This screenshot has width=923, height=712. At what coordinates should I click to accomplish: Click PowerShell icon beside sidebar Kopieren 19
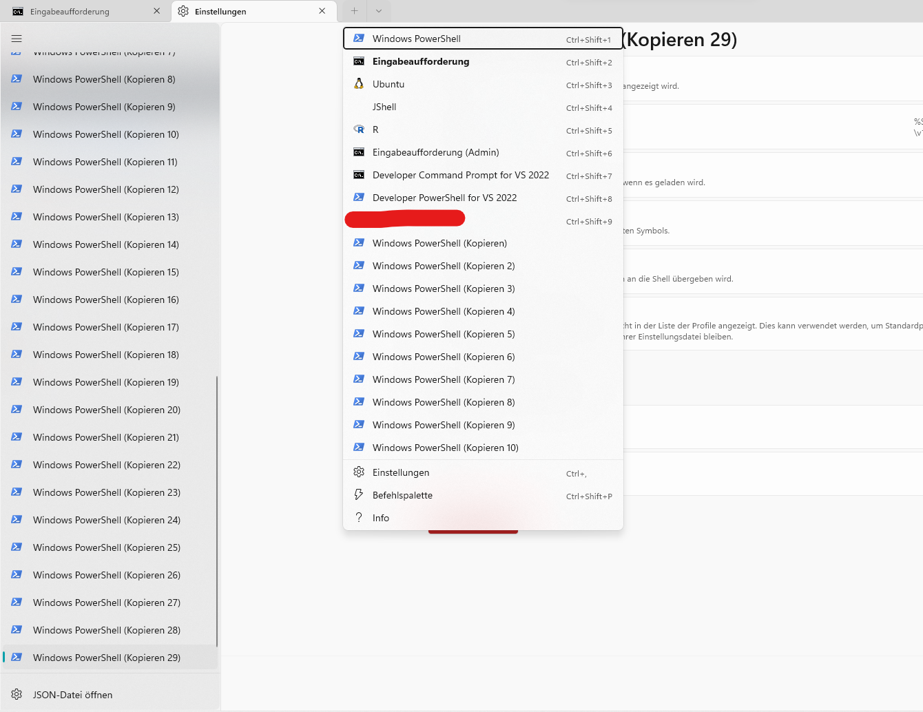click(x=17, y=381)
